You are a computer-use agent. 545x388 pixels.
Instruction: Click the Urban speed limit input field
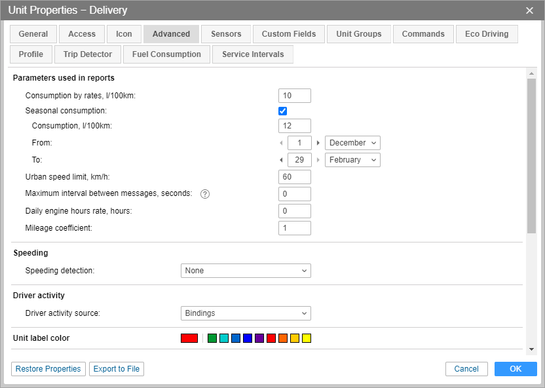click(294, 177)
